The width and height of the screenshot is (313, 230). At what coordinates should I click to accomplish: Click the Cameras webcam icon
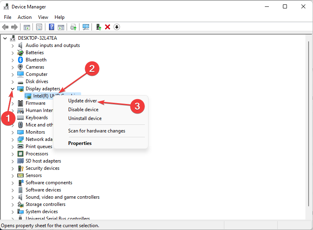click(x=20, y=67)
